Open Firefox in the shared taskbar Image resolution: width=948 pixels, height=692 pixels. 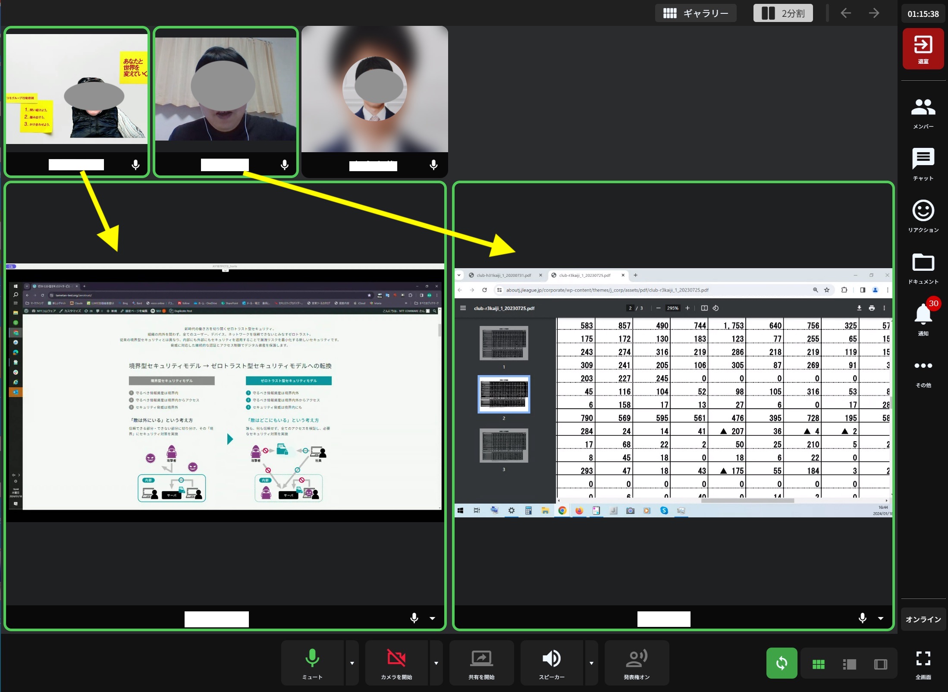[x=579, y=510]
